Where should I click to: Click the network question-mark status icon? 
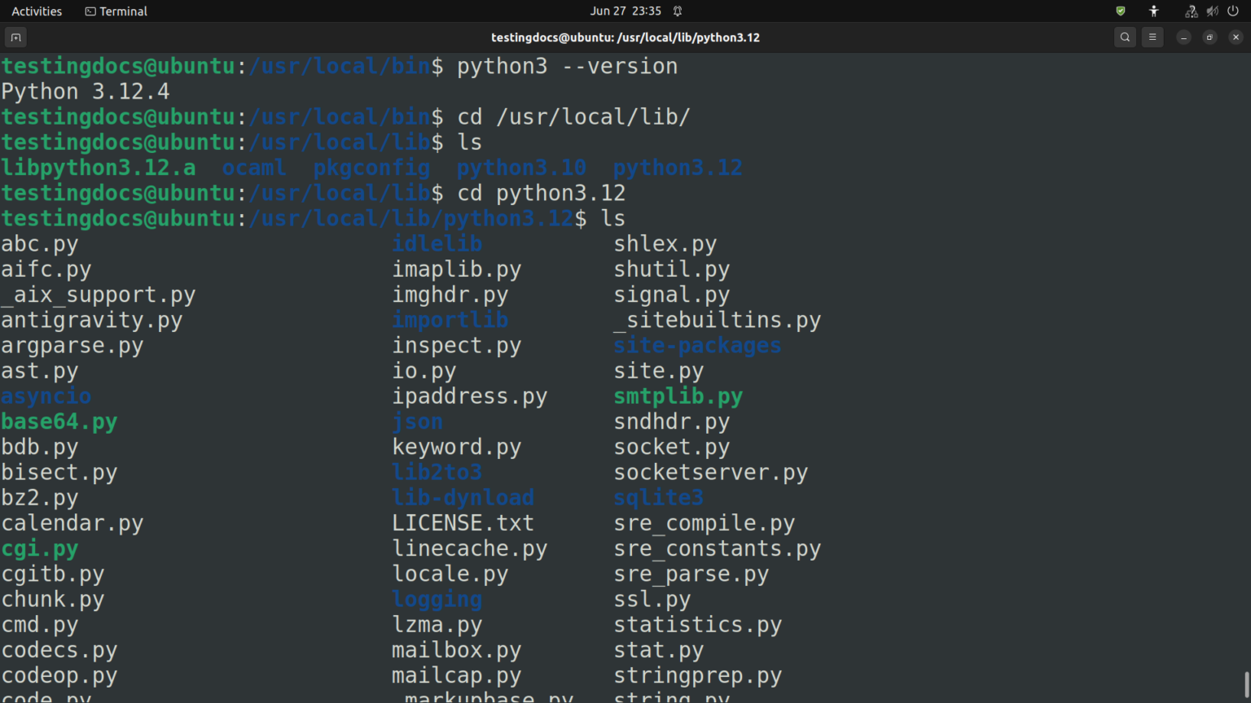click(x=1191, y=11)
